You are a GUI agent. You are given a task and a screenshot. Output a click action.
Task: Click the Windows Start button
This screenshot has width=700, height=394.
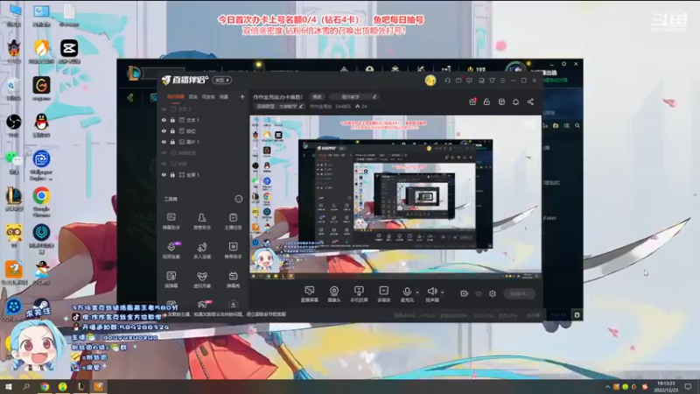coord(8,386)
